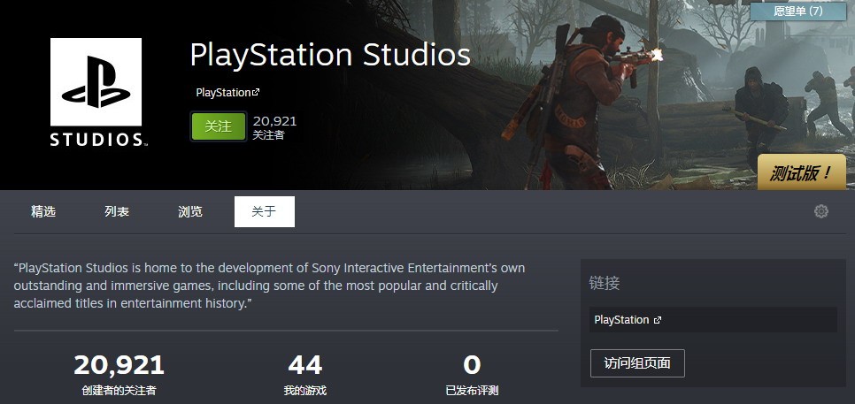Image resolution: width=855 pixels, height=404 pixels.
Task: Click the 链接 section heading
Action: click(x=605, y=284)
